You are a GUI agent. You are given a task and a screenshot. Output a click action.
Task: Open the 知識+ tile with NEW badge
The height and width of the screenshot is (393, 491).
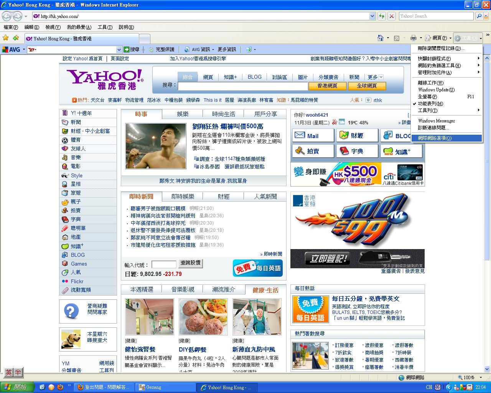coord(401,151)
